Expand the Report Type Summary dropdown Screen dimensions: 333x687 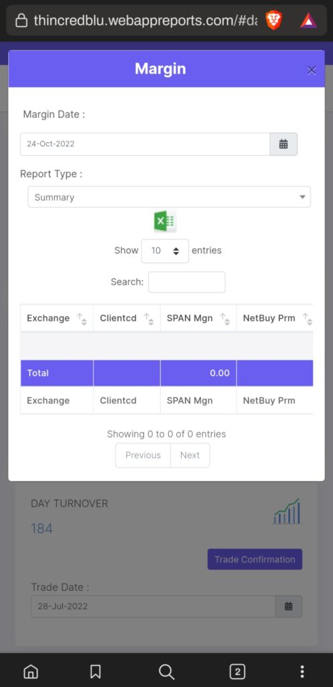click(170, 197)
